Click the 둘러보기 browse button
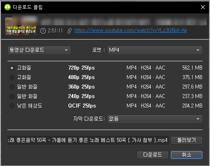Viewport: 210px width, 166px height. 187,140
